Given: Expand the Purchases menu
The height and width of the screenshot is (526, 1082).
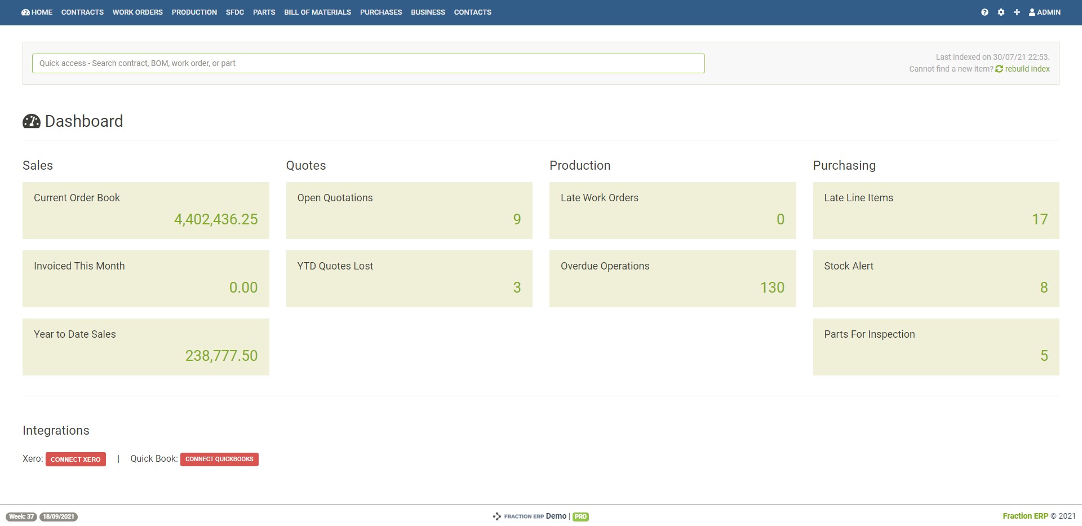Looking at the screenshot, I should pyautogui.click(x=381, y=12).
